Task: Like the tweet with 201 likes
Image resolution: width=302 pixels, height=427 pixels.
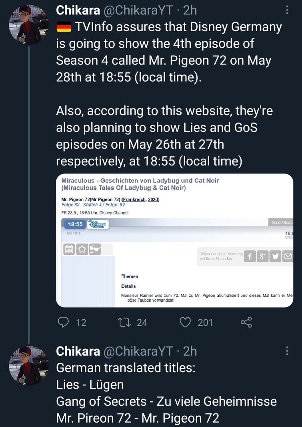Action: [185, 322]
